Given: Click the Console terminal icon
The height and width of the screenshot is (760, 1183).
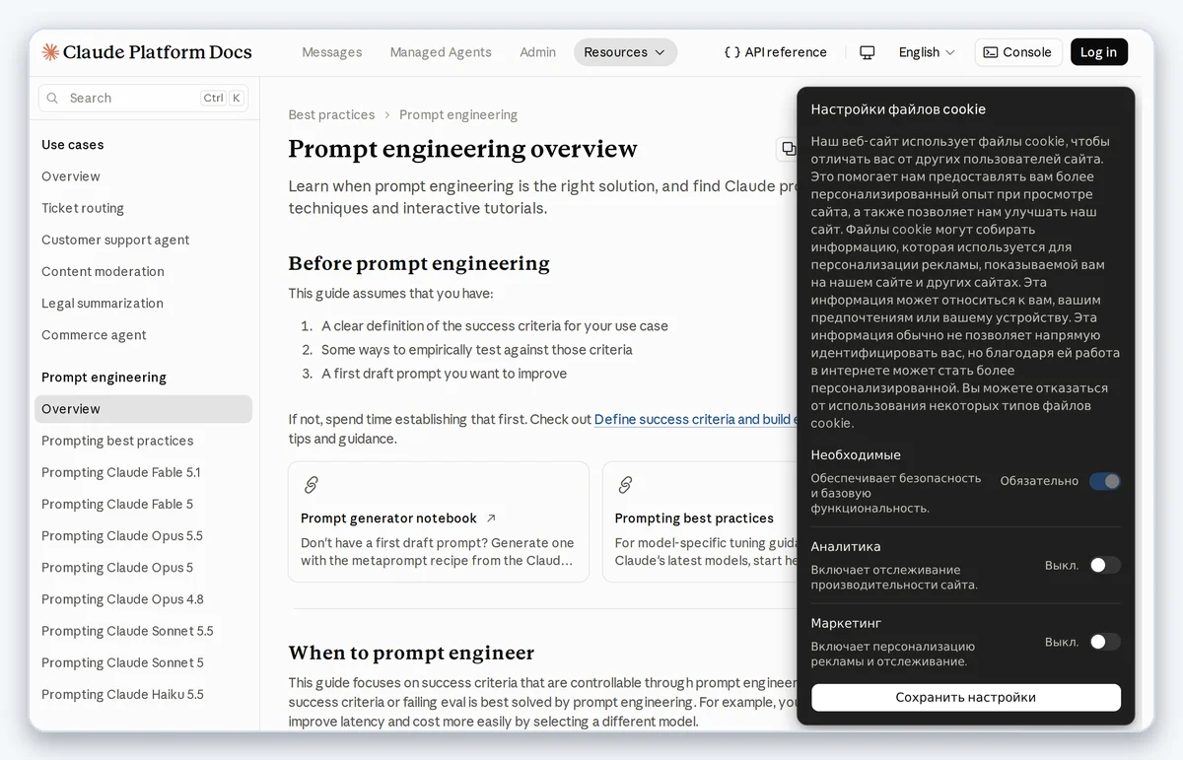Looking at the screenshot, I should 991,52.
